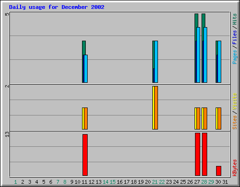Screen dimensions: 240x187
Task: Click day label '18' on the x-axis
Action: [x=134, y=182]
